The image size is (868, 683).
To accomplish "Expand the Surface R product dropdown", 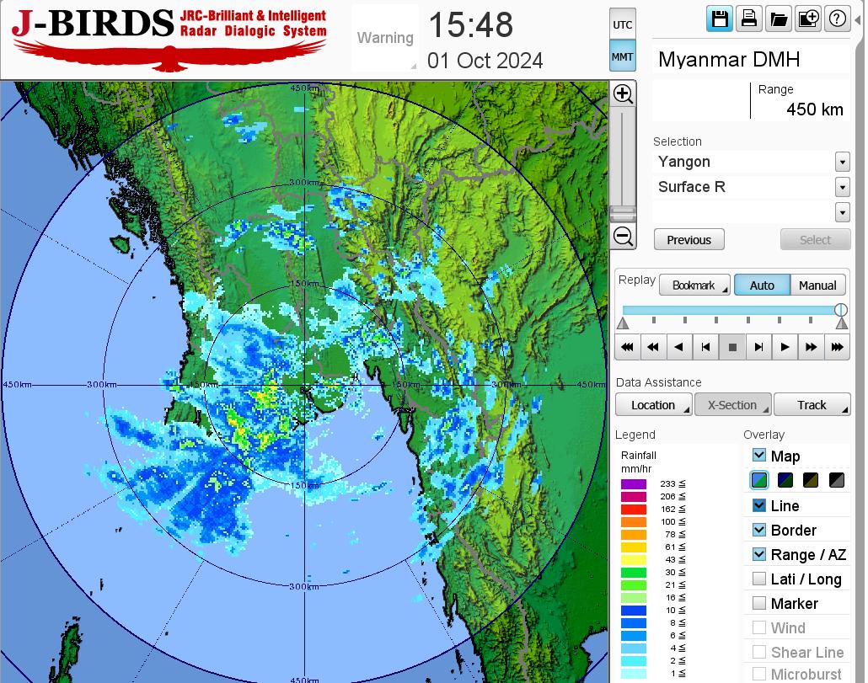I will click(842, 187).
